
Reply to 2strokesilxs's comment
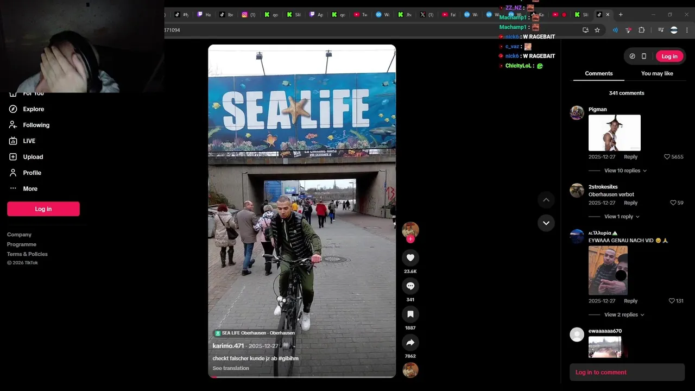(x=630, y=203)
